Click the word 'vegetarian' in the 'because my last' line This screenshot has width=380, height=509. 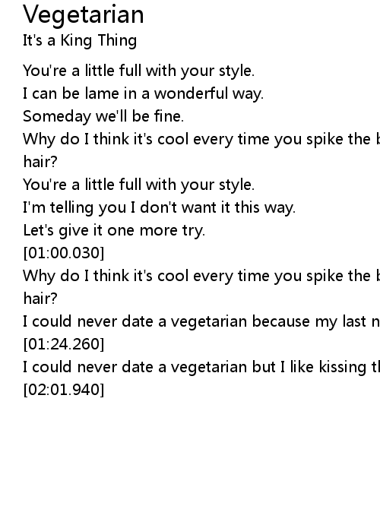click(x=209, y=322)
